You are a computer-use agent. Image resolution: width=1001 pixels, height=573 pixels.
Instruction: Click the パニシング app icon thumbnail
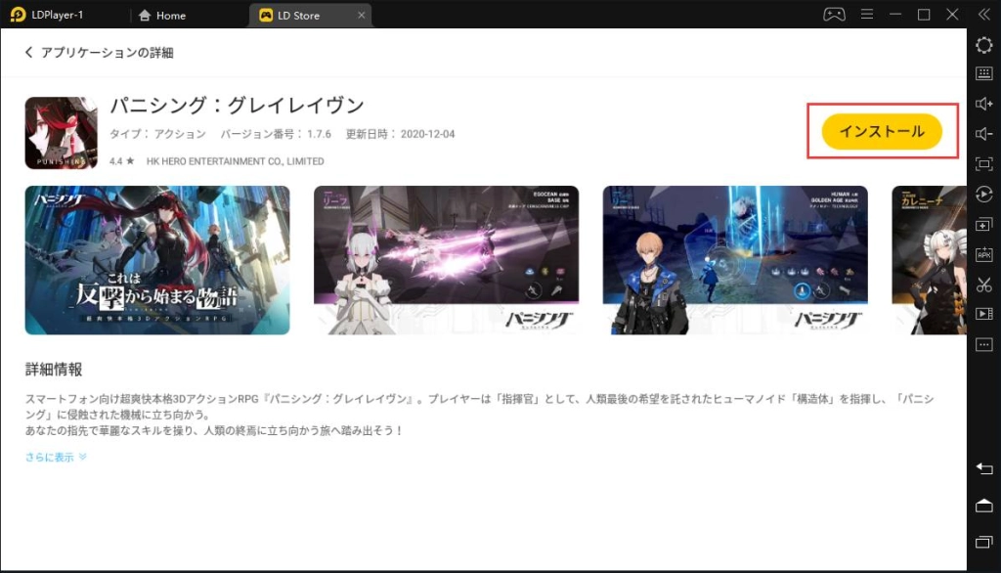point(62,133)
